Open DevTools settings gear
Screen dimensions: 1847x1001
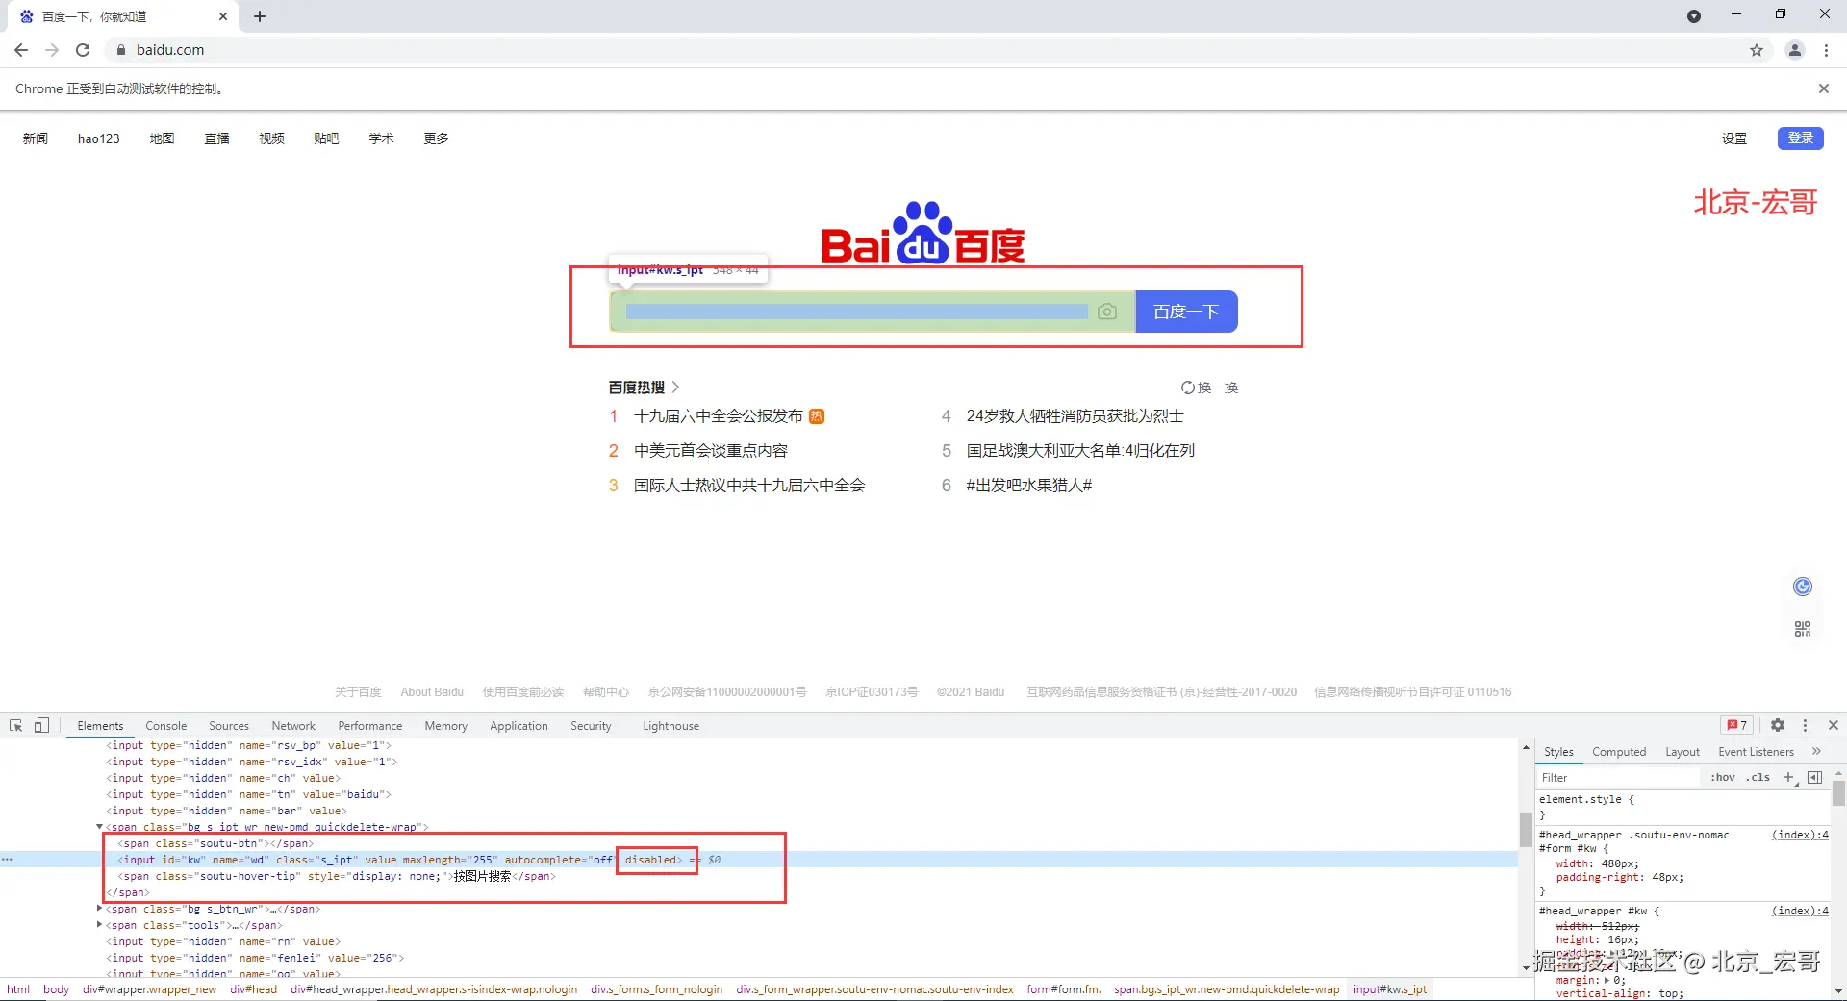point(1778,726)
